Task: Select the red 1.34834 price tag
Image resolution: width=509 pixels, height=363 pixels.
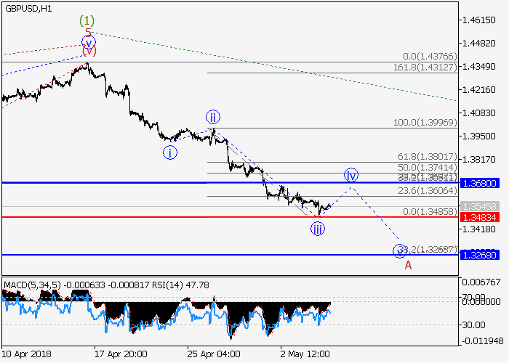Action: (478, 217)
